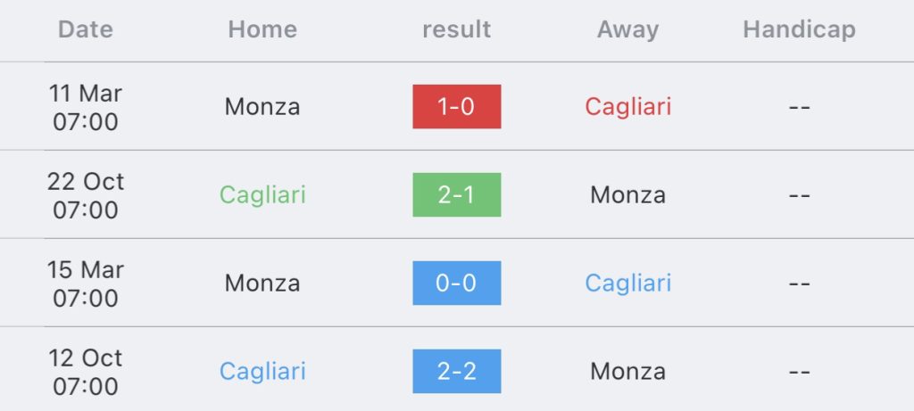The image size is (914, 411).
Task: Open the green 2-1 result badge
Action: point(456,195)
